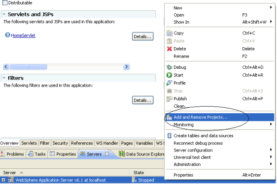277x184 pixels.
Task: Close the Servers view tab
Action: tap(107, 154)
